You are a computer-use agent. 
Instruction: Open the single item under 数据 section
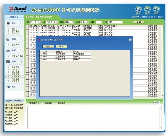17,56
